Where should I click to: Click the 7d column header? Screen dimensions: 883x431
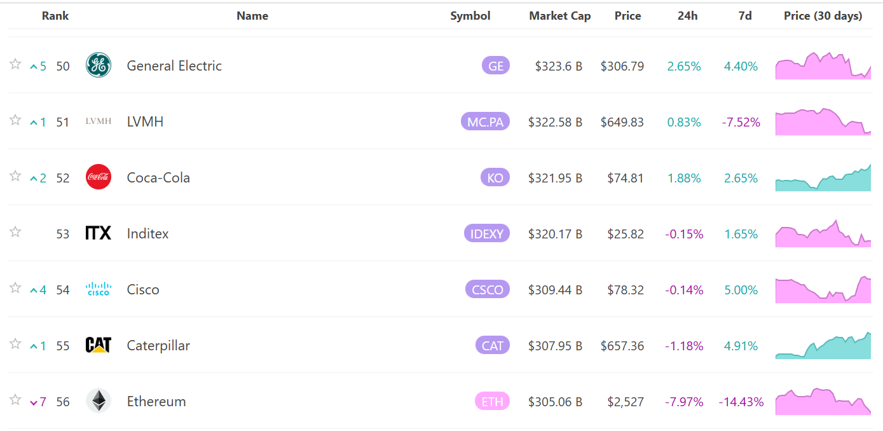pos(745,16)
